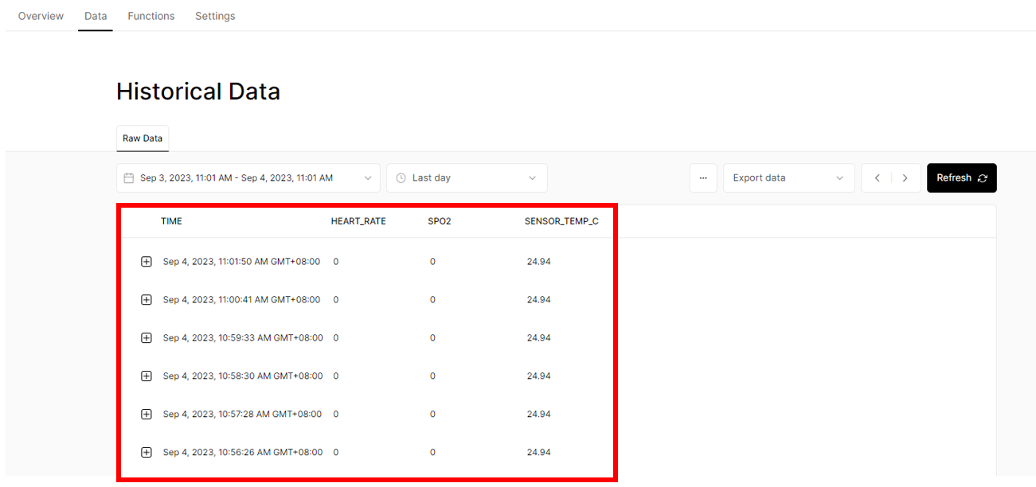Viewport: 1036px width, 487px height.
Task: Click the TIME column header
Action: (x=171, y=221)
